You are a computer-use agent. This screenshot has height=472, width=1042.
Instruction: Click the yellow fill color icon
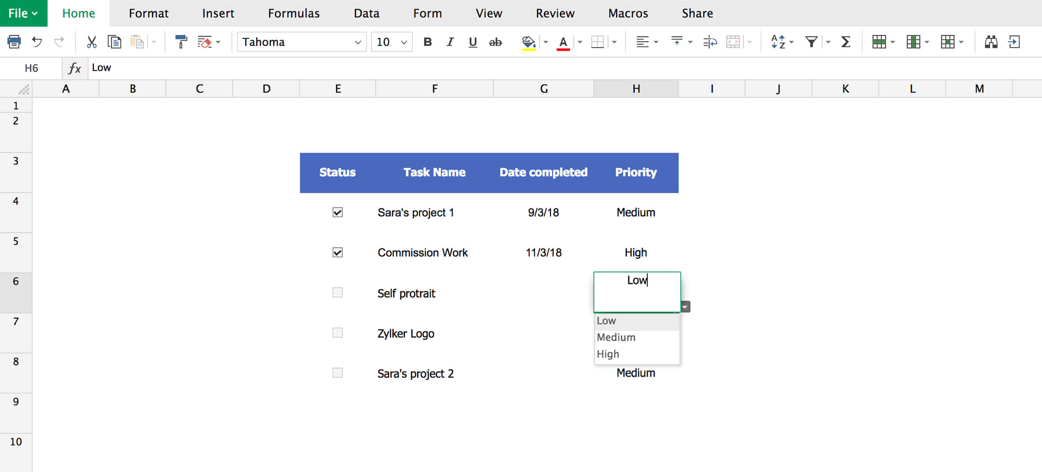pos(529,42)
